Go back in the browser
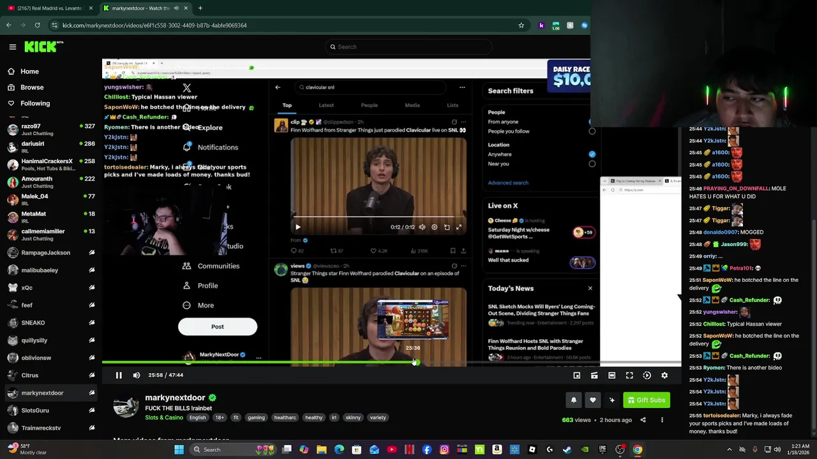Viewport: 817px width, 459px height. click(9, 25)
